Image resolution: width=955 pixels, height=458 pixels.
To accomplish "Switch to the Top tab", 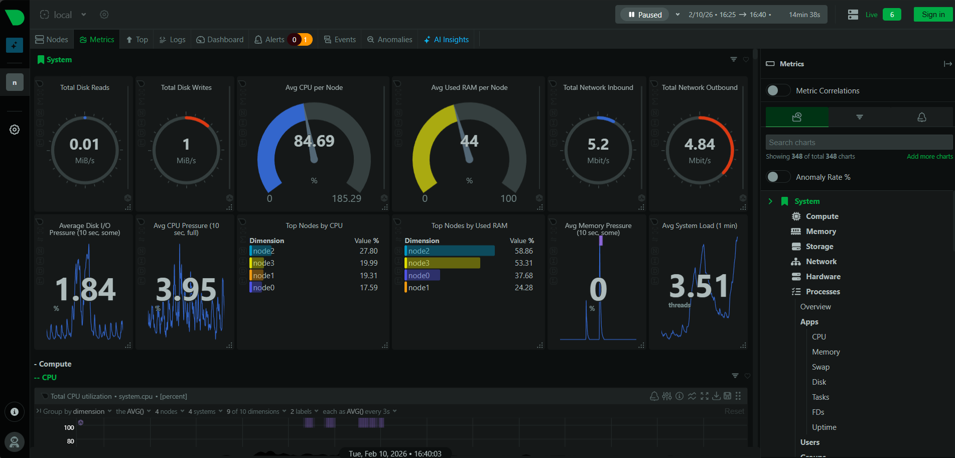I will (x=137, y=40).
